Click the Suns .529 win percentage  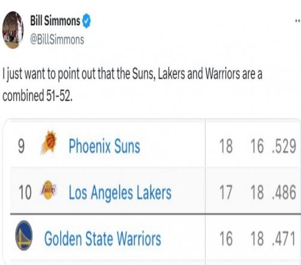point(284,146)
